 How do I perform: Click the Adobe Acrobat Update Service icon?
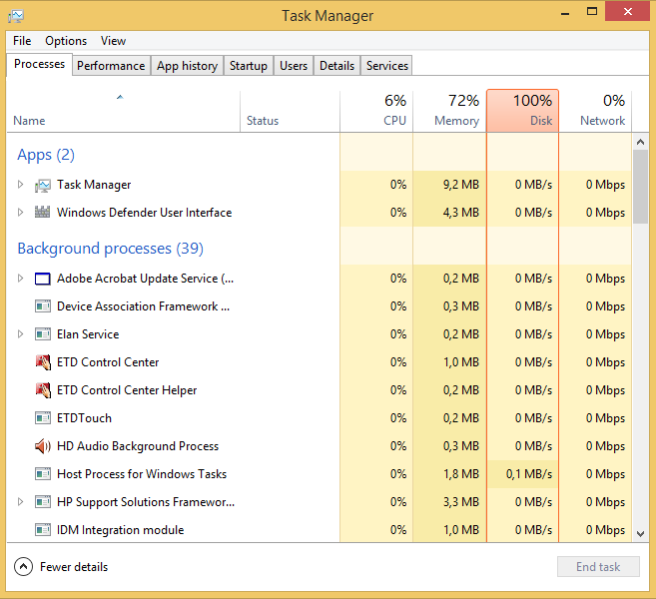pyautogui.click(x=43, y=279)
